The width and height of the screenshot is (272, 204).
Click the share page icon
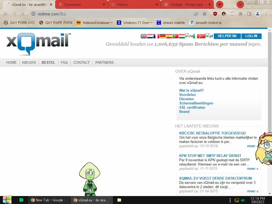[x=196, y=14]
